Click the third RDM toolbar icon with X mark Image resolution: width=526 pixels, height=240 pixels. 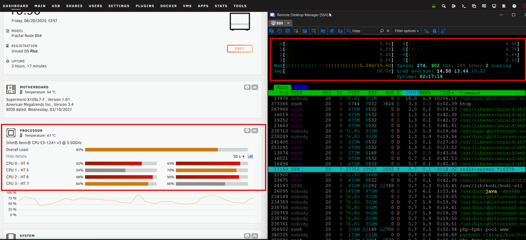pos(288,31)
